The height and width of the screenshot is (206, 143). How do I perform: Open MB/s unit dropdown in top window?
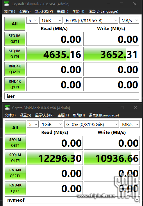(129, 20)
